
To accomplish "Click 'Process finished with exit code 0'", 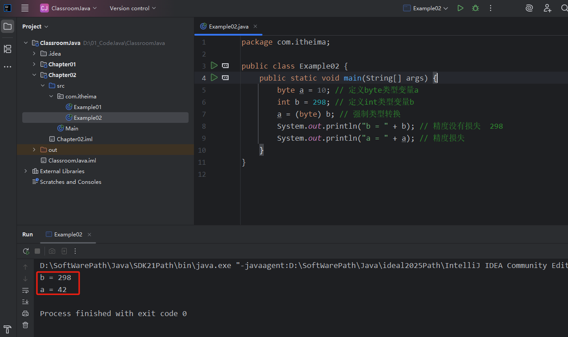I will pyautogui.click(x=113, y=313).
